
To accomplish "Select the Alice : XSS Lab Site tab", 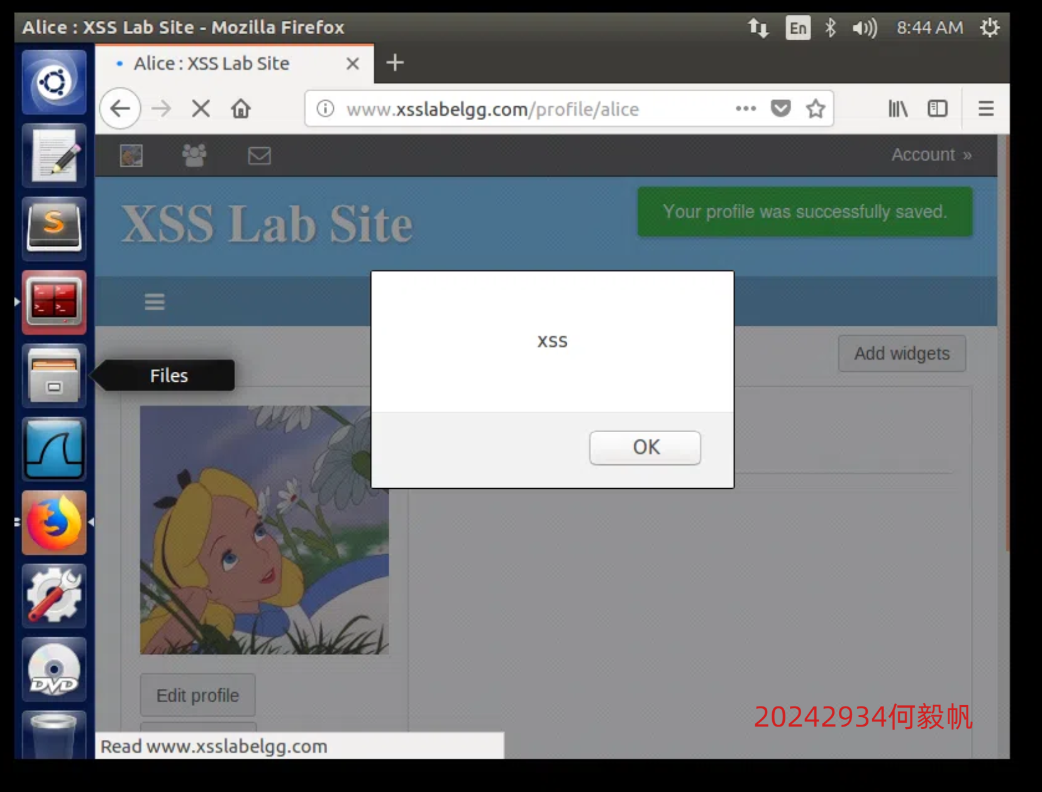I will coord(235,64).
